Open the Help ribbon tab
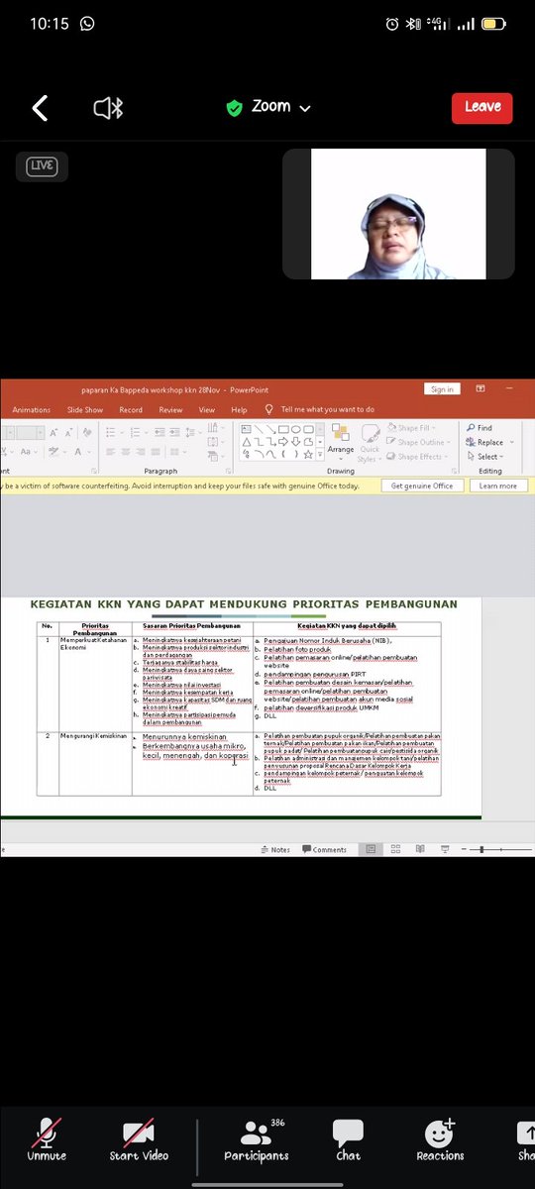The image size is (535, 1189). (239, 409)
